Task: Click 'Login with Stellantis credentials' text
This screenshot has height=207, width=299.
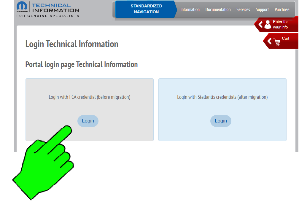Action: click(x=222, y=97)
